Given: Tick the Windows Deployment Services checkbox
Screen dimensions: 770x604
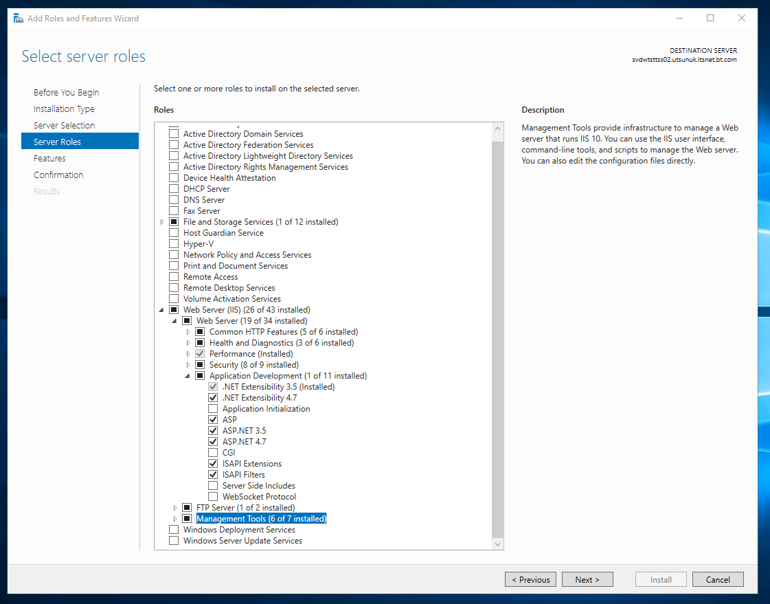Looking at the screenshot, I should pos(174,529).
